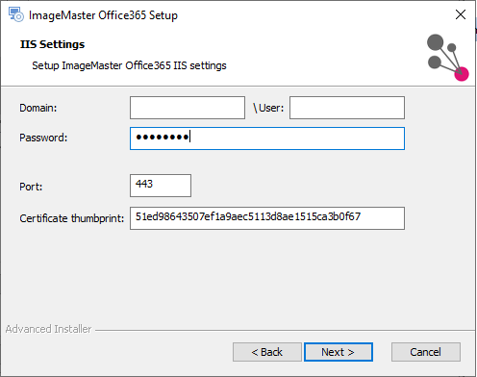
Task: Click the Port field showing 443
Action: tap(161, 186)
